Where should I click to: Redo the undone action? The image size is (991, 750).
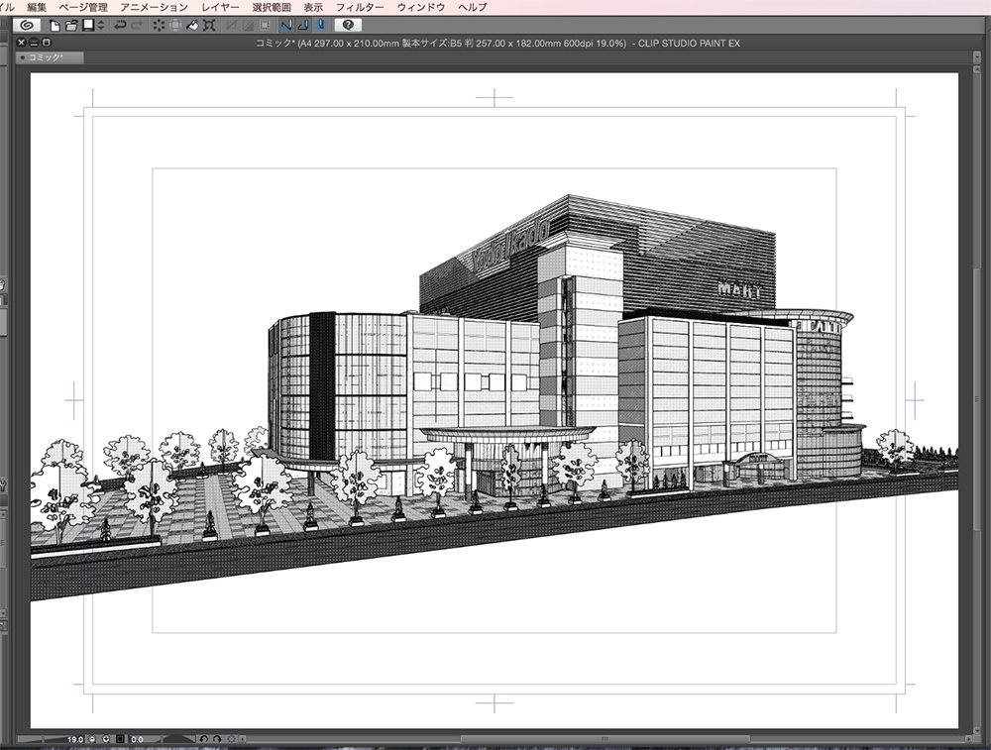point(137,26)
